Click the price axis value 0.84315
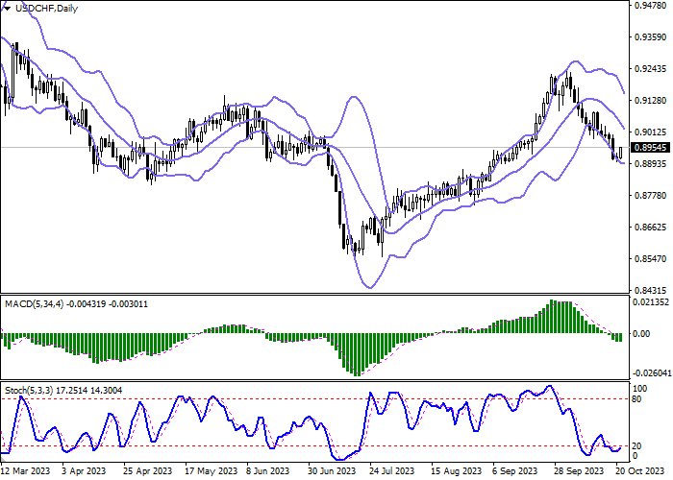This screenshot has height=480, width=673. (x=650, y=290)
